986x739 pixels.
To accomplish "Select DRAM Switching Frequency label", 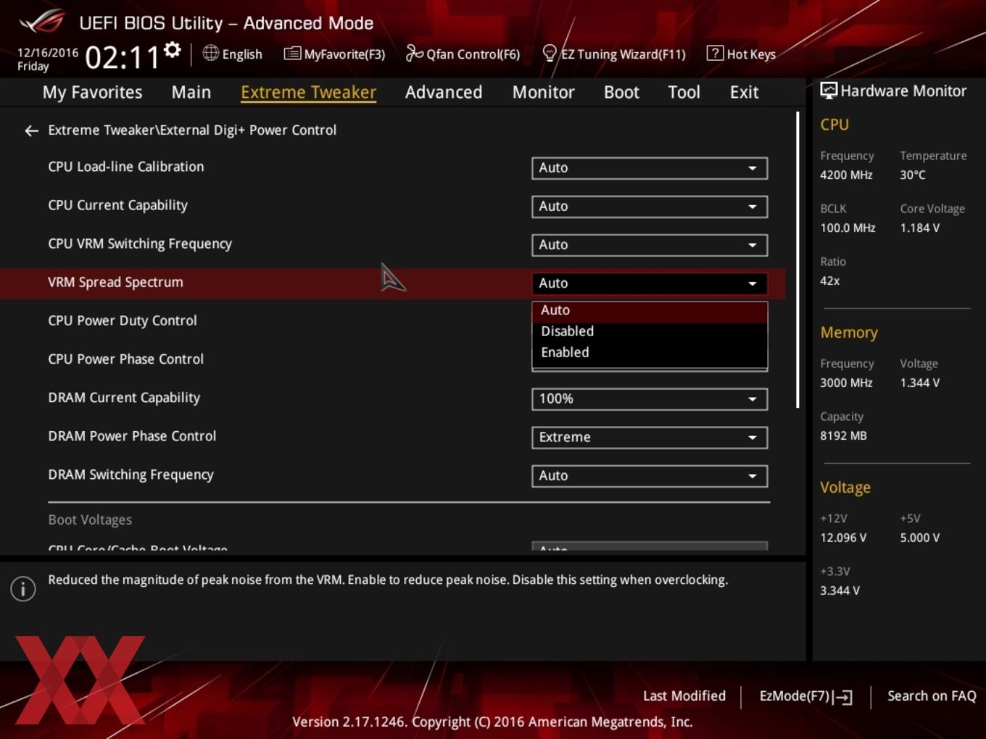I will pos(130,475).
